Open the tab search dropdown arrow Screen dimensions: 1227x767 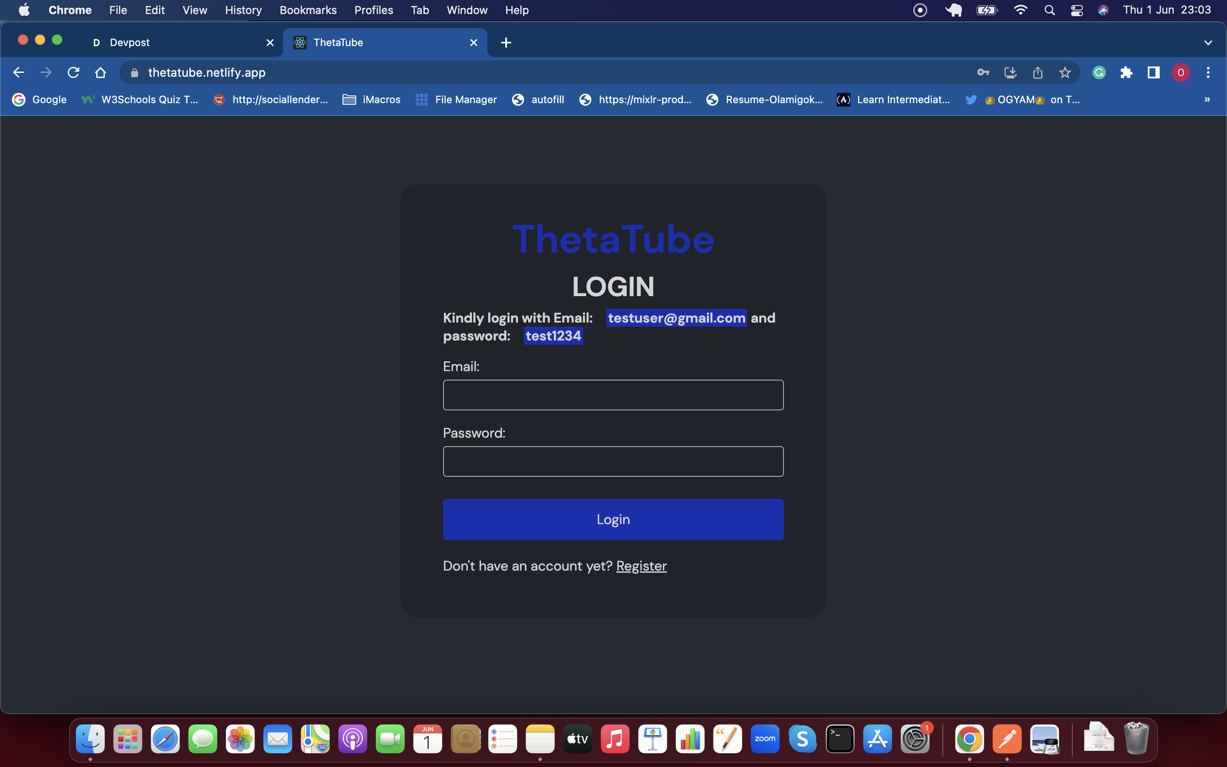[1208, 43]
